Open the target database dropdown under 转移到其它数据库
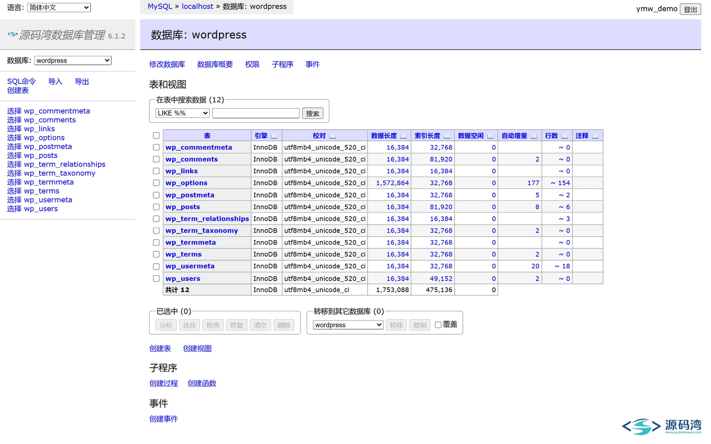The image size is (711, 444). pyautogui.click(x=348, y=325)
